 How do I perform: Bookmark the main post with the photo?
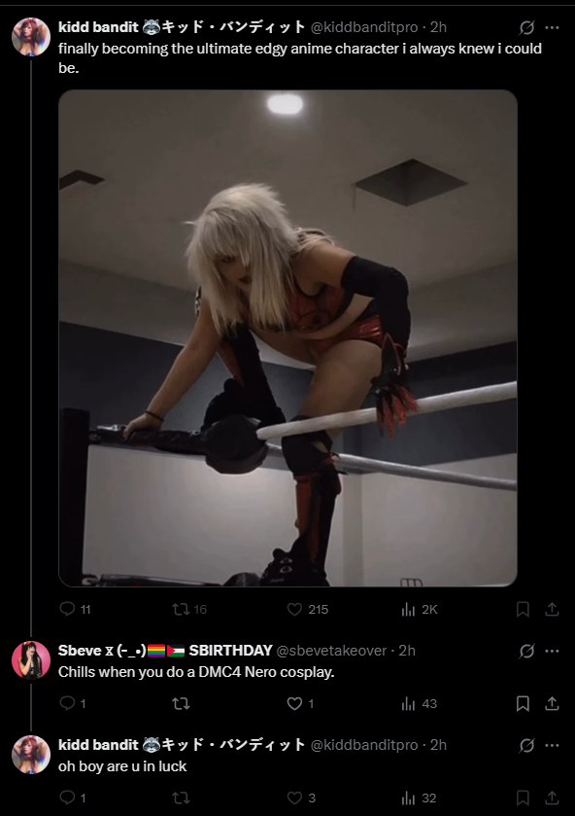point(523,609)
